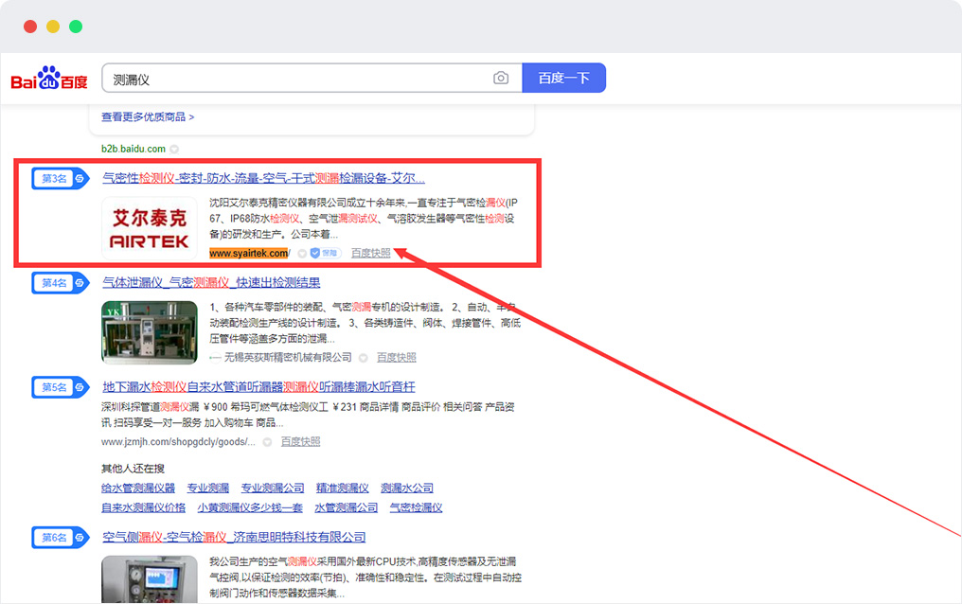Click the 其他人还在搜 heading
The height and width of the screenshot is (604, 962).
pyautogui.click(x=133, y=469)
